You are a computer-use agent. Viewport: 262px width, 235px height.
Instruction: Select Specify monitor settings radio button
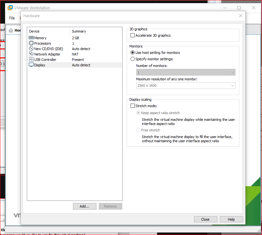tap(132, 59)
